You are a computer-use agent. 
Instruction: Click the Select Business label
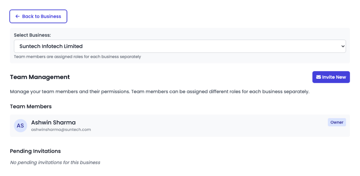click(x=32, y=35)
